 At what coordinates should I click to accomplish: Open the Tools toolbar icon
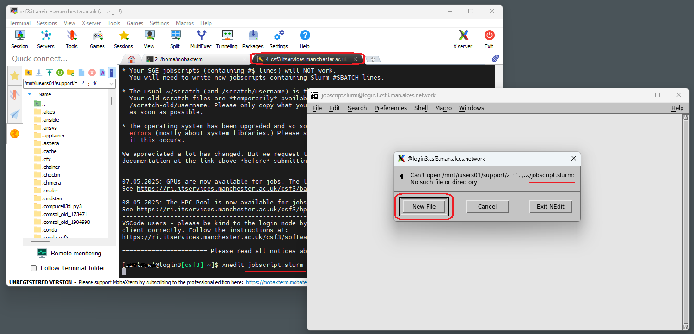click(71, 39)
